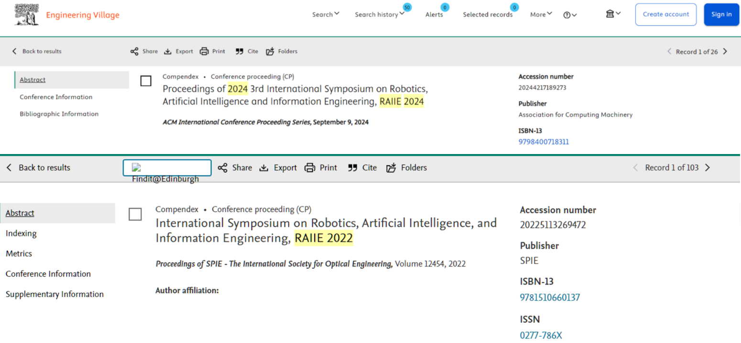The height and width of the screenshot is (343, 741).
Task: Click the SPIE publisher value
Action: [x=529, y=261]
